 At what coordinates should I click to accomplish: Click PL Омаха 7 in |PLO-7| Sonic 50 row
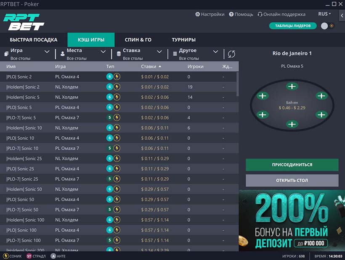[67, 210]
